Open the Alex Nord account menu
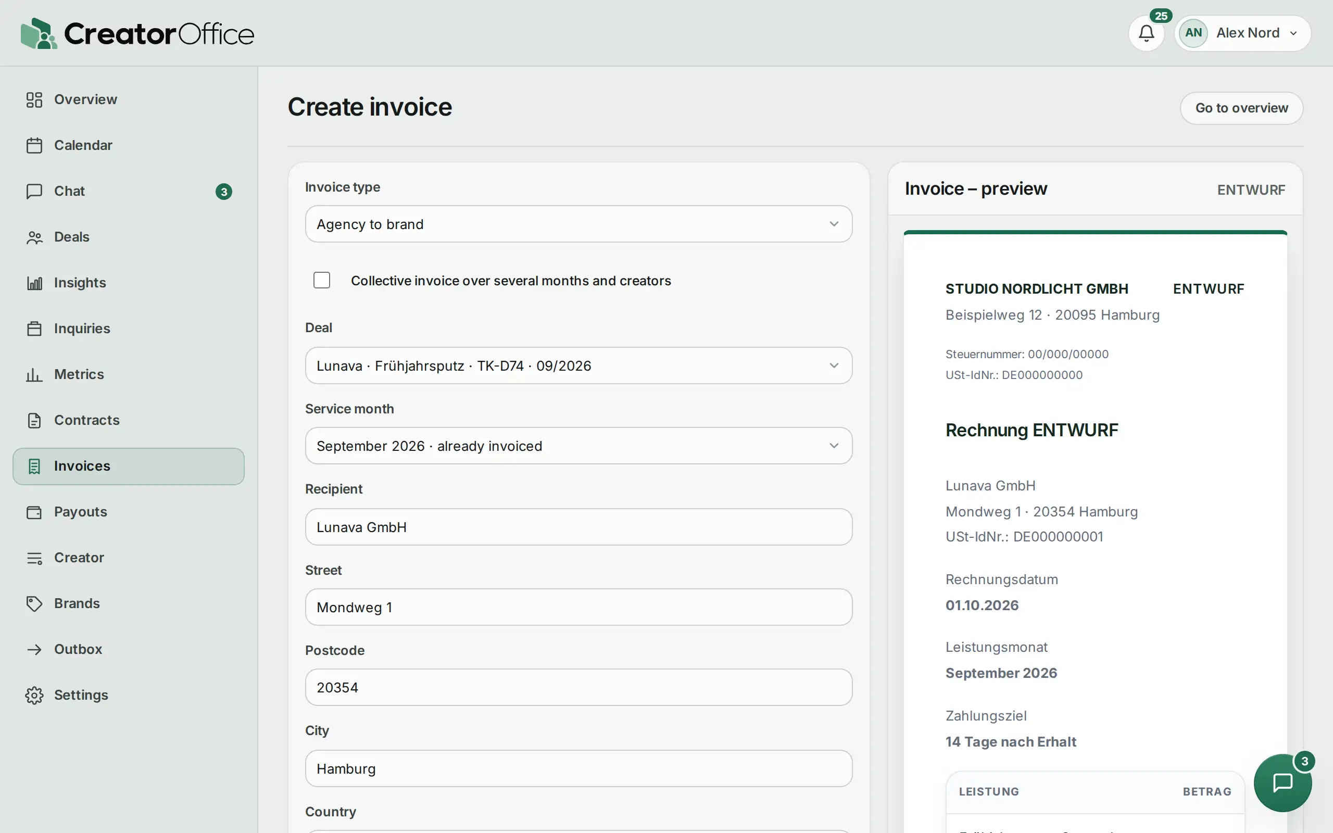 click(x=1243, y=33)
